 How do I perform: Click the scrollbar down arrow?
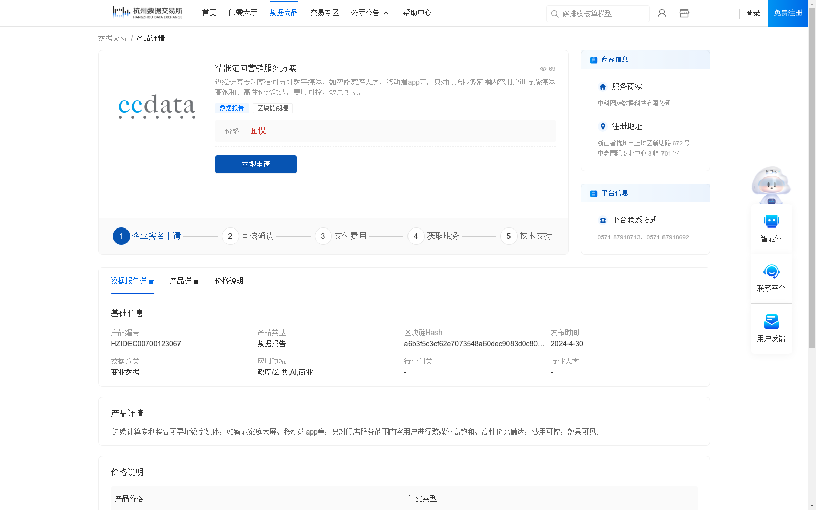point(812,506)
